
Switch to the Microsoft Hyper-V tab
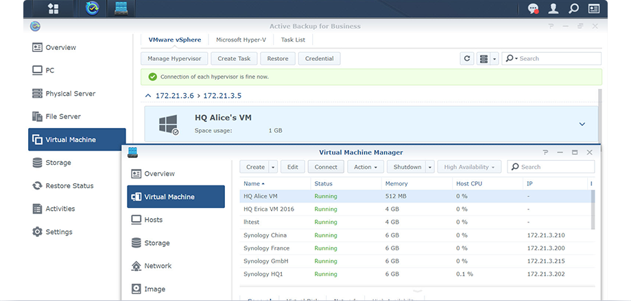[x=241, y=40]
